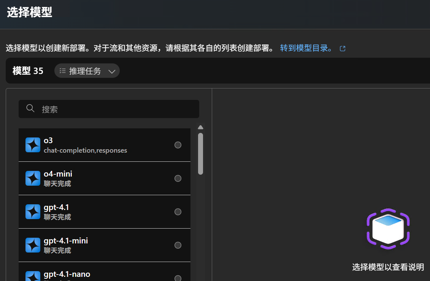This screenshot has height=281, width=430.
Task: Click the search magnifier icon
Action: (x=30, y=108)
